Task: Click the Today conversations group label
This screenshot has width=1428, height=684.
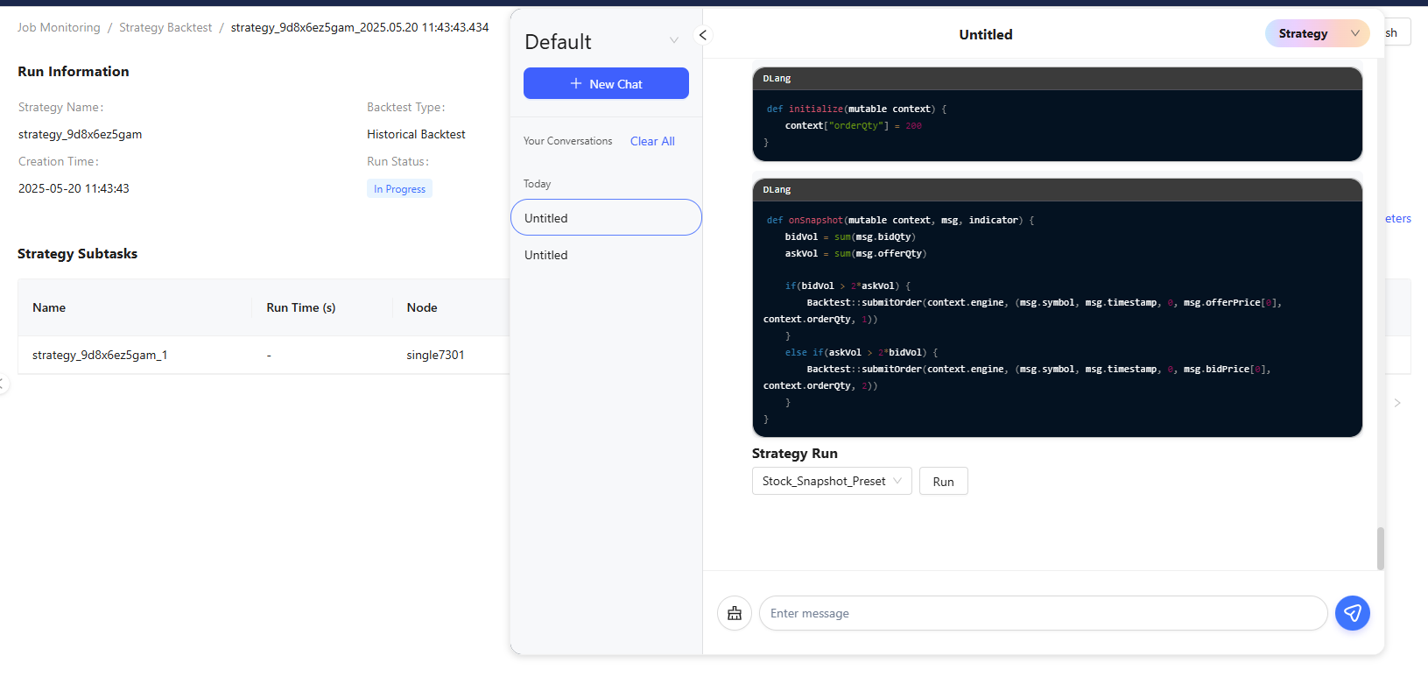Action: pos(537,184)
